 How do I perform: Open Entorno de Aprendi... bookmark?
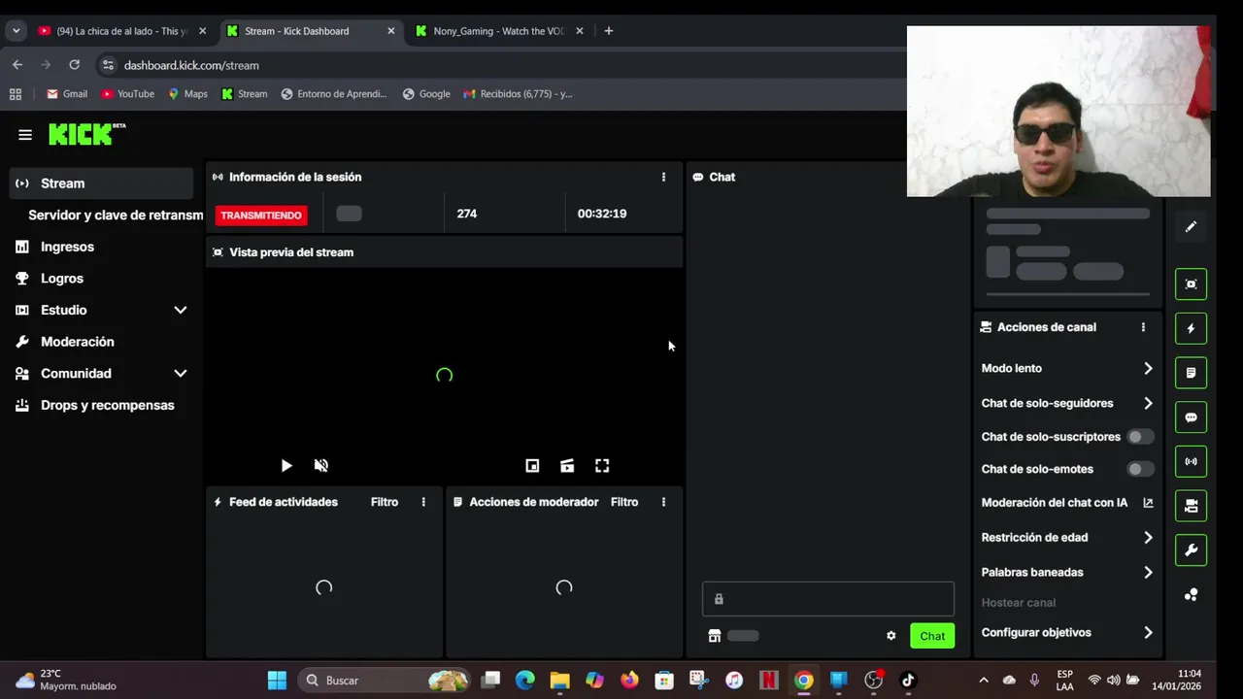[x=334, y=94]
